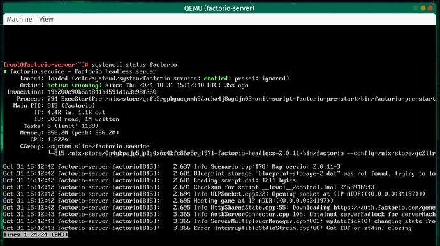Open the View menu

click(46, 19)
